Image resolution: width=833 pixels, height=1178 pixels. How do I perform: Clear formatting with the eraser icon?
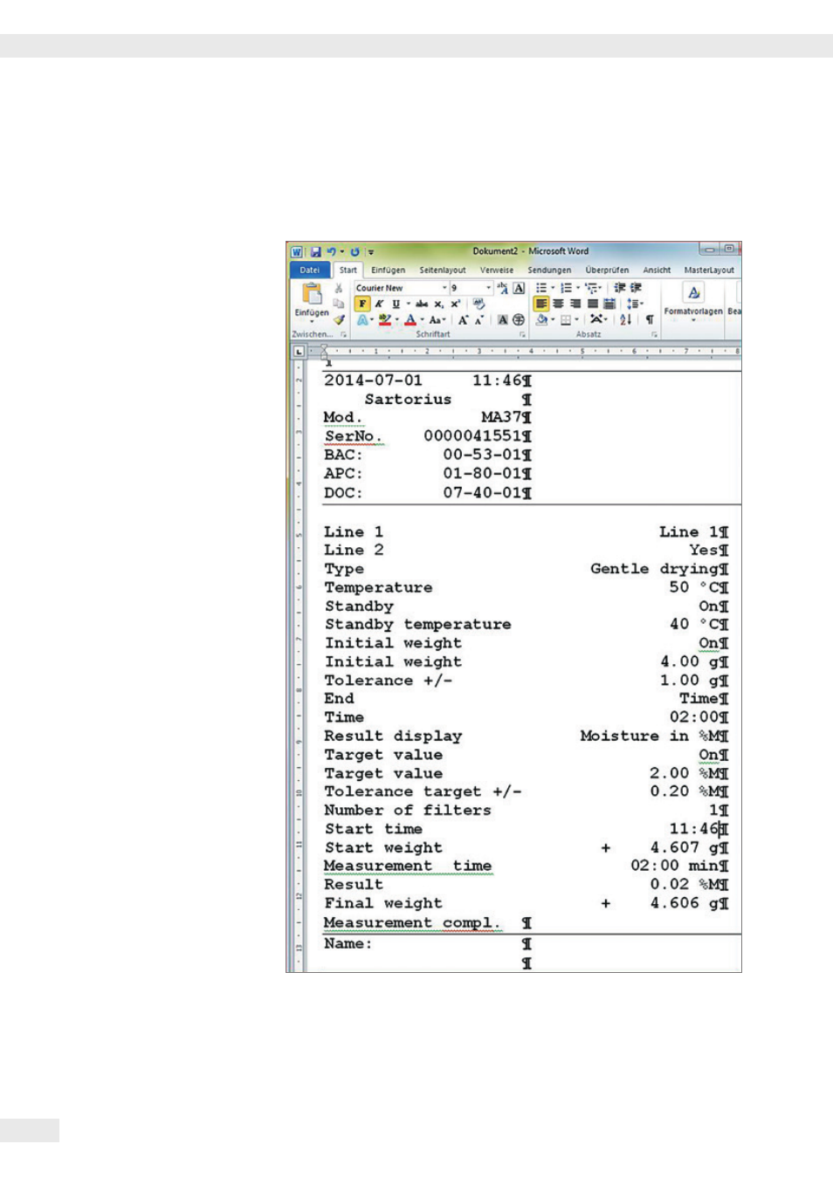[x=478, y=304]
